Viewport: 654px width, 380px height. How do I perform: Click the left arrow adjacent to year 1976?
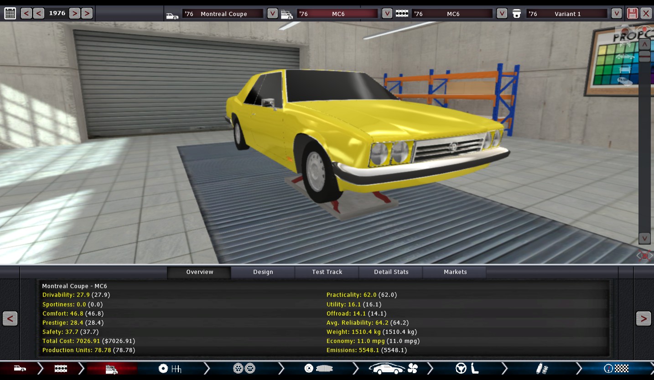pyautogui.click(x=39, y=13)
